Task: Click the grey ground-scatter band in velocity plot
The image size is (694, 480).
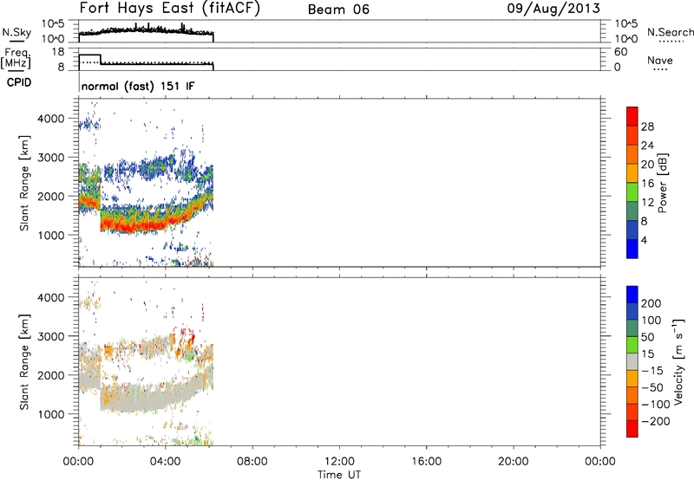Action: point(146,401)
